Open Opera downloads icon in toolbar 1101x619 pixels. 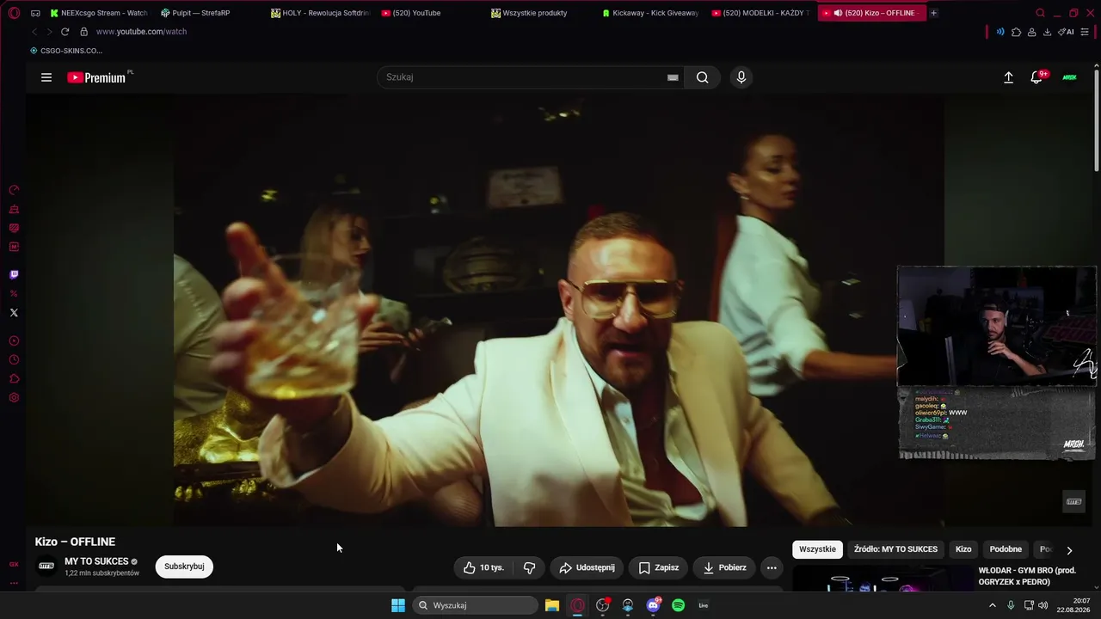[x=1047, y=32]
